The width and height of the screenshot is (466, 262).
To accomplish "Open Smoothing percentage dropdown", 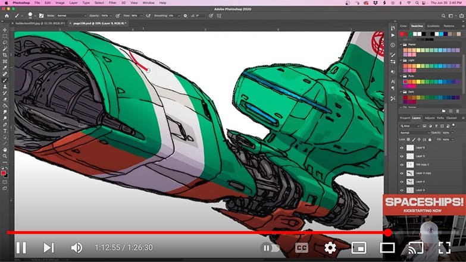I will pyautogui.click(x=179, y=15).
